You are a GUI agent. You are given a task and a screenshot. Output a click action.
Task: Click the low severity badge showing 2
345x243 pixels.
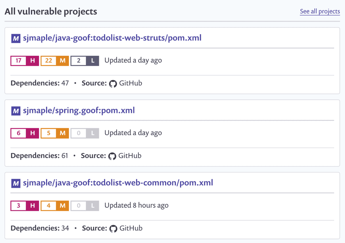coord(85,61)
